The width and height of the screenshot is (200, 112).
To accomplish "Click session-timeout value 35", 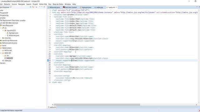I will (x=74, y=78).
